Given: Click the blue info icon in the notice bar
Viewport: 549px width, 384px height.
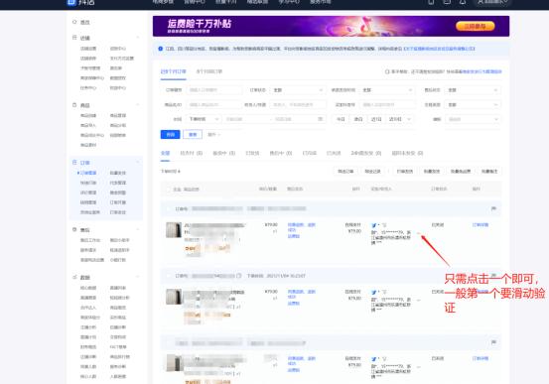Looking at the screenshot, I should pyautogui.click(x=161, y=49).
